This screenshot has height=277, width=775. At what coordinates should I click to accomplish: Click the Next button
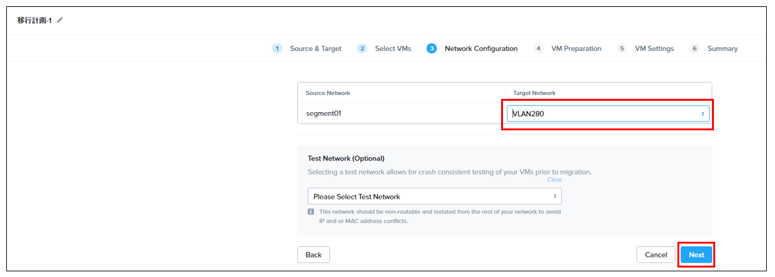coord(696,255)
